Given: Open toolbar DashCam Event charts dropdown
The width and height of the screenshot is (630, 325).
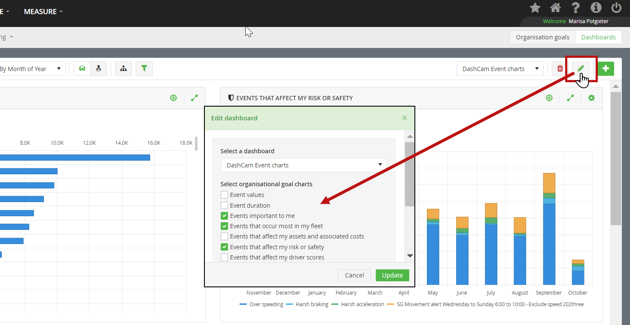Looking at the screenshot, I should [x=500, y=69].
